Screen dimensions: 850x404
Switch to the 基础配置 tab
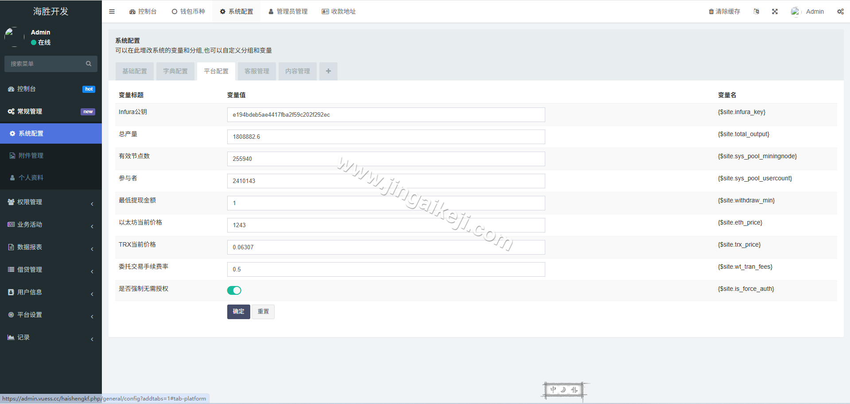tap(134, 71)
